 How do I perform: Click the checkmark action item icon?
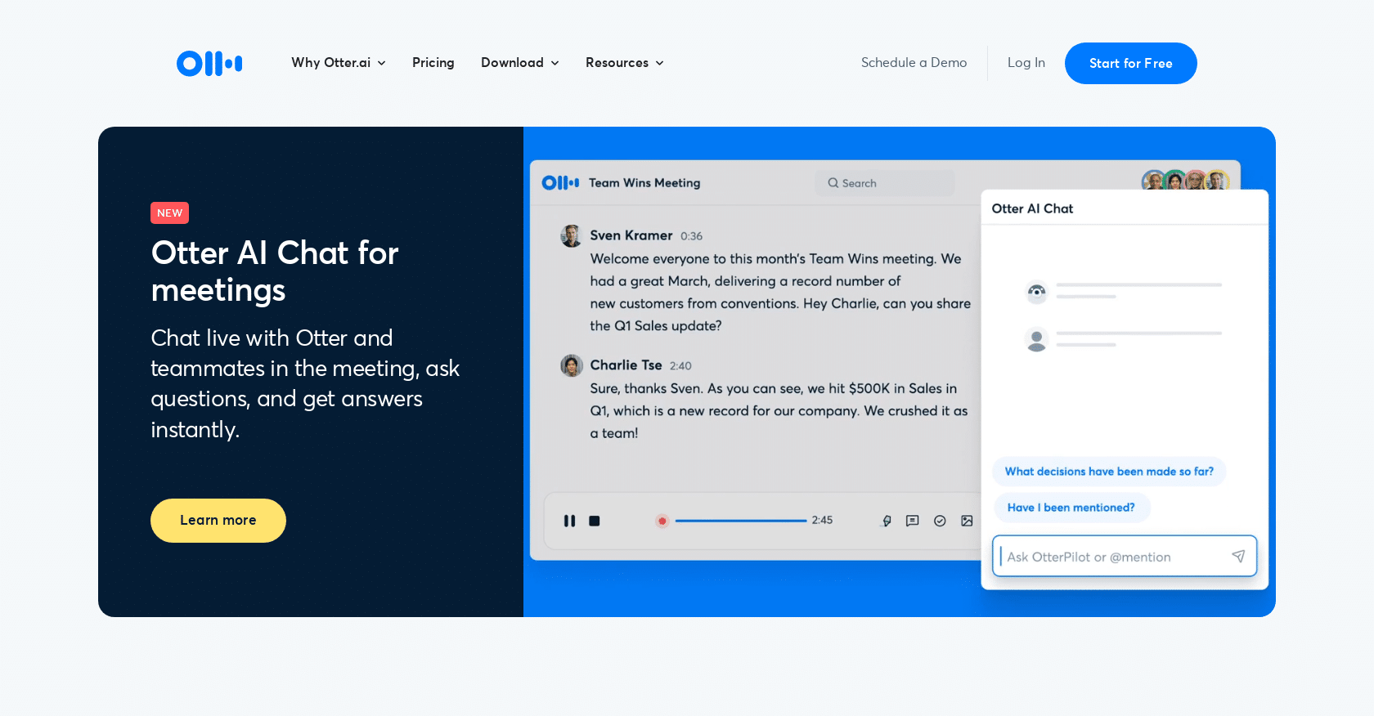(940, 521)
